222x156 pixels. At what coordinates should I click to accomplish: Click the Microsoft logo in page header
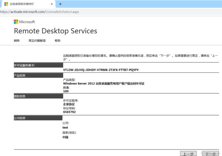(24, 22)
